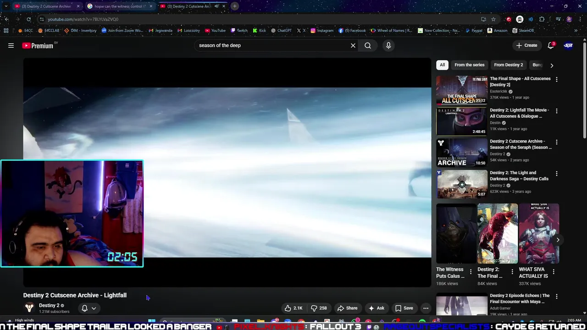Go back to the previous page
Screen dimensions: 587x330
pos(6,19)
